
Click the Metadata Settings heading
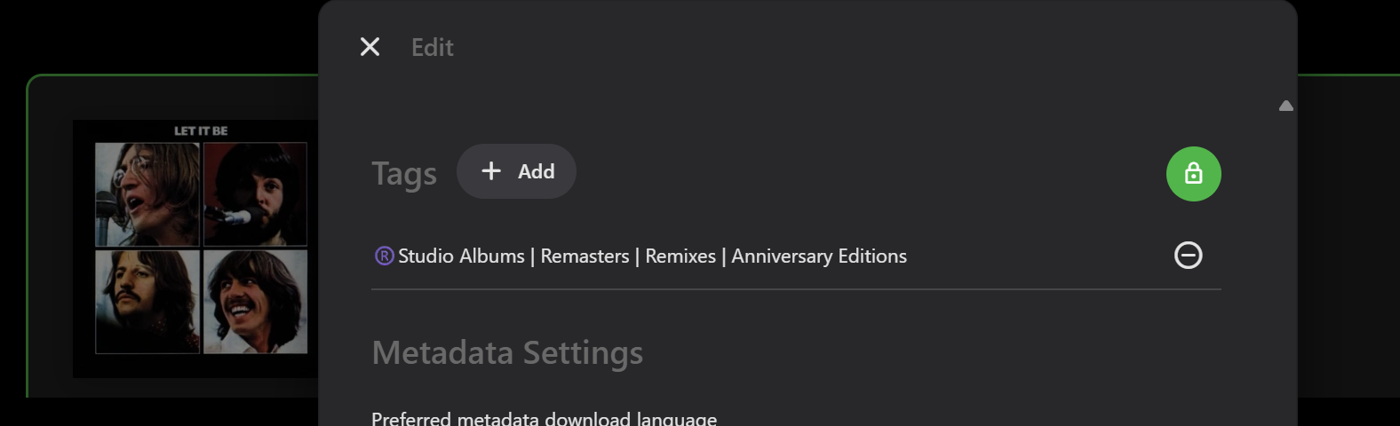tap(507, 352)
